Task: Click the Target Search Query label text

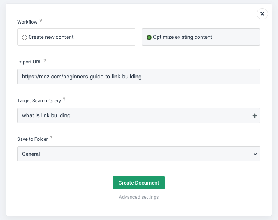Action: [39, 100]
